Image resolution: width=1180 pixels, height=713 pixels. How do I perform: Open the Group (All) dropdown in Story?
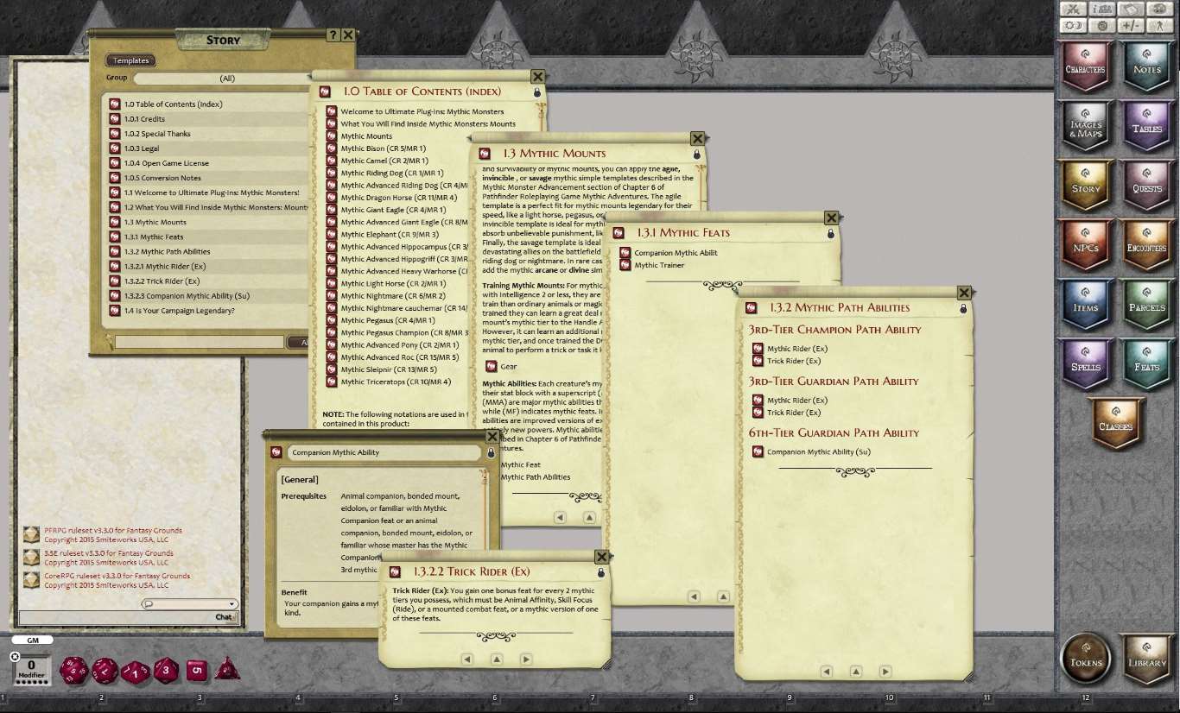[x=226, y=78]
